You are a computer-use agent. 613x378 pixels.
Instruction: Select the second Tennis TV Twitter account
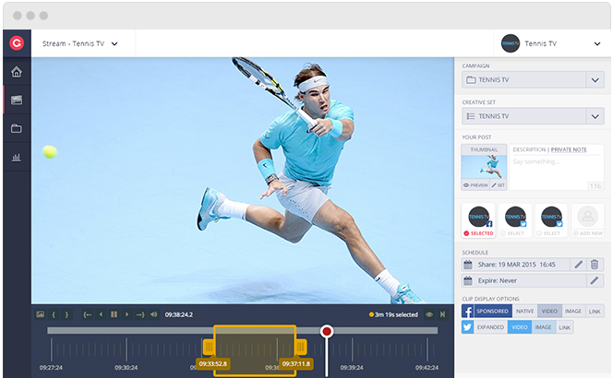551,221
